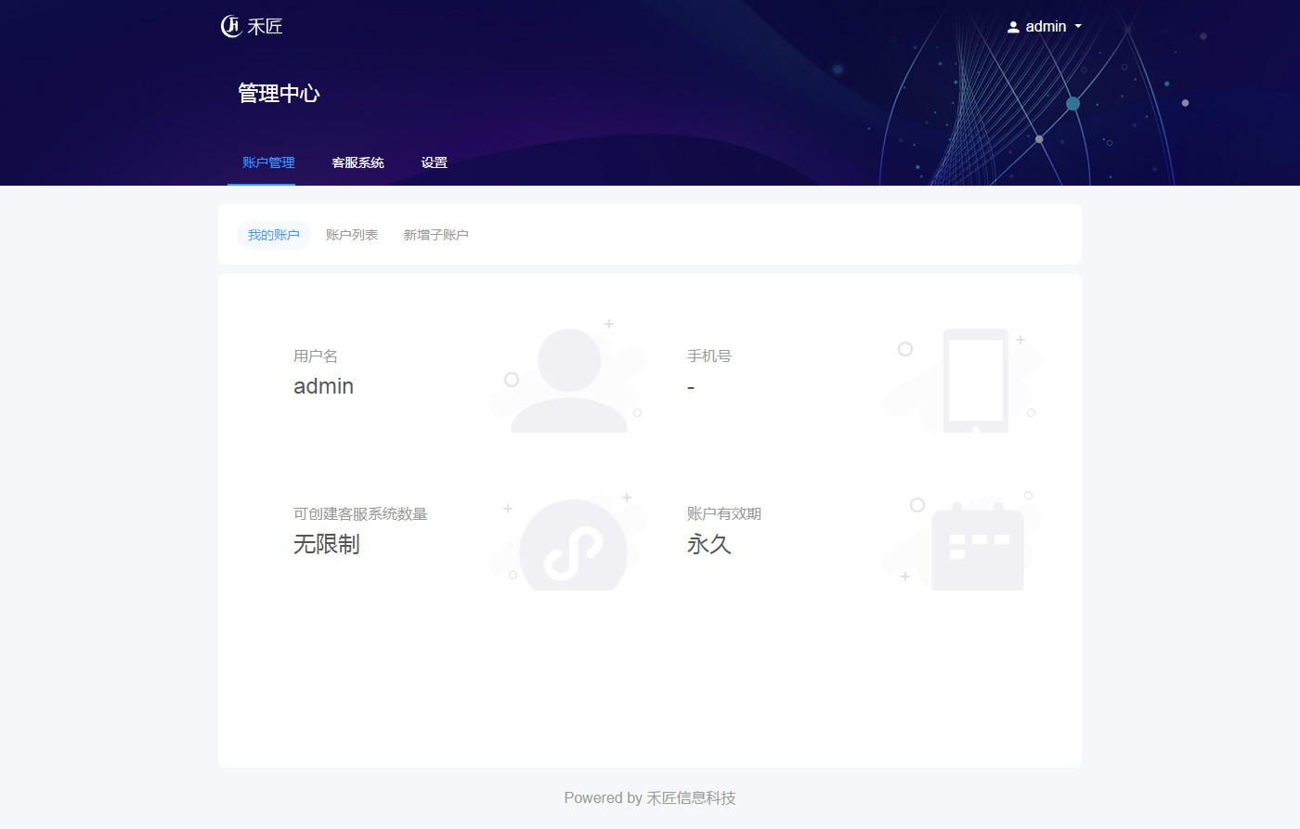Click the admin user avatar icon
This screenshot has width=1300, height=829.
pyautogui.click(x=1013, y=27)
